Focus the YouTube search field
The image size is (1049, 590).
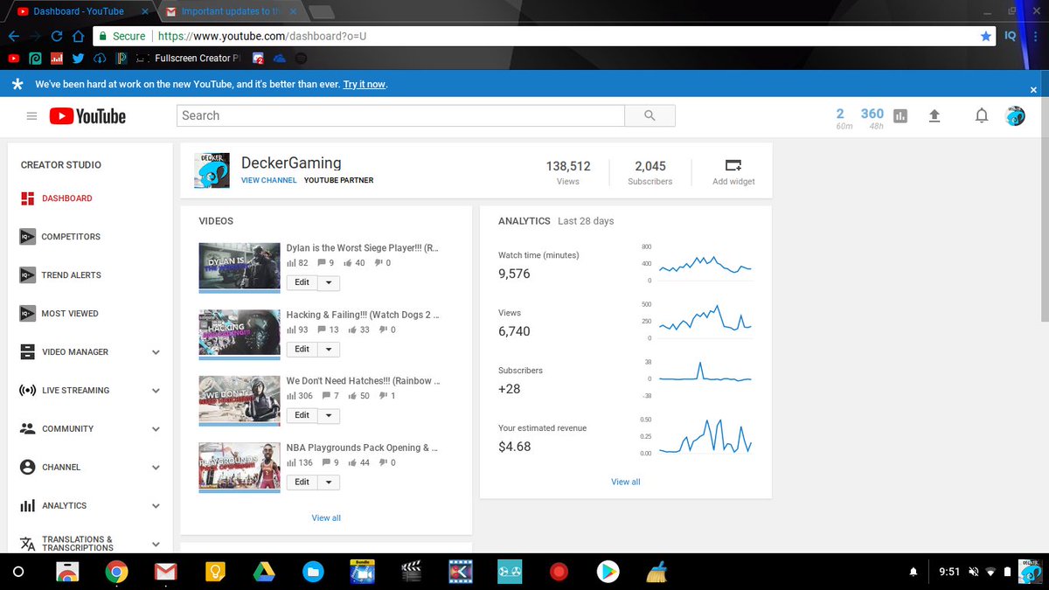(x=400, y=115)
